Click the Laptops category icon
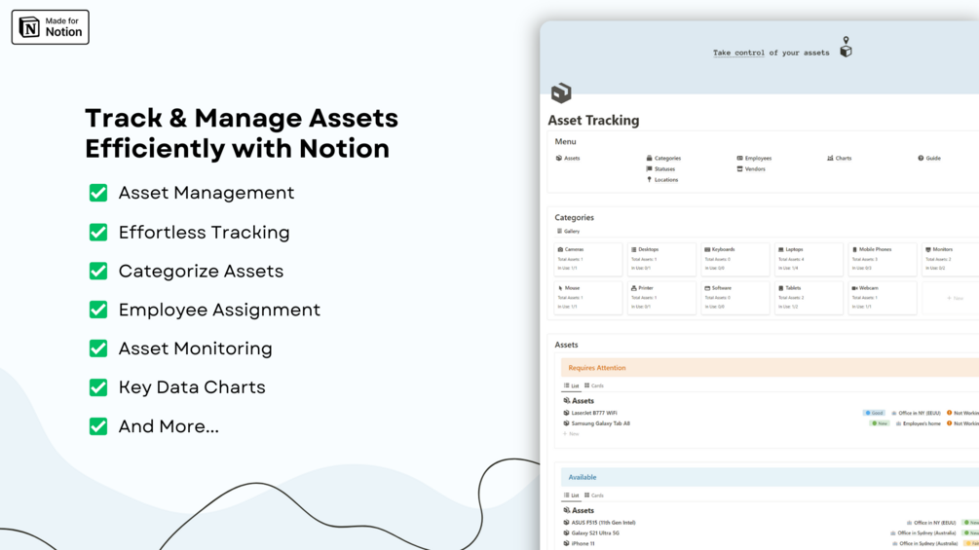Image resolution: width=979 pixels, height=550 pixels. tap(781, 249)
